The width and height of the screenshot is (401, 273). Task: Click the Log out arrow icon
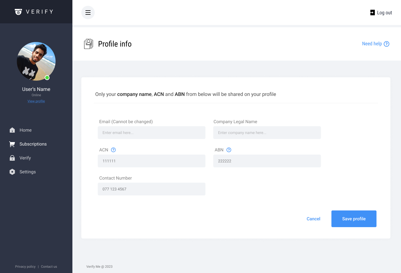coord(372,13)
